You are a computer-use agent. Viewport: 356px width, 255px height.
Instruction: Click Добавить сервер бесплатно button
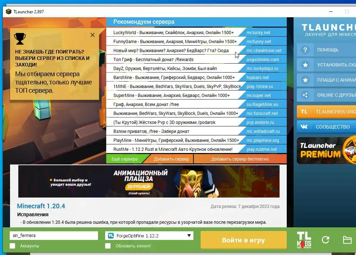coord(240,159)
